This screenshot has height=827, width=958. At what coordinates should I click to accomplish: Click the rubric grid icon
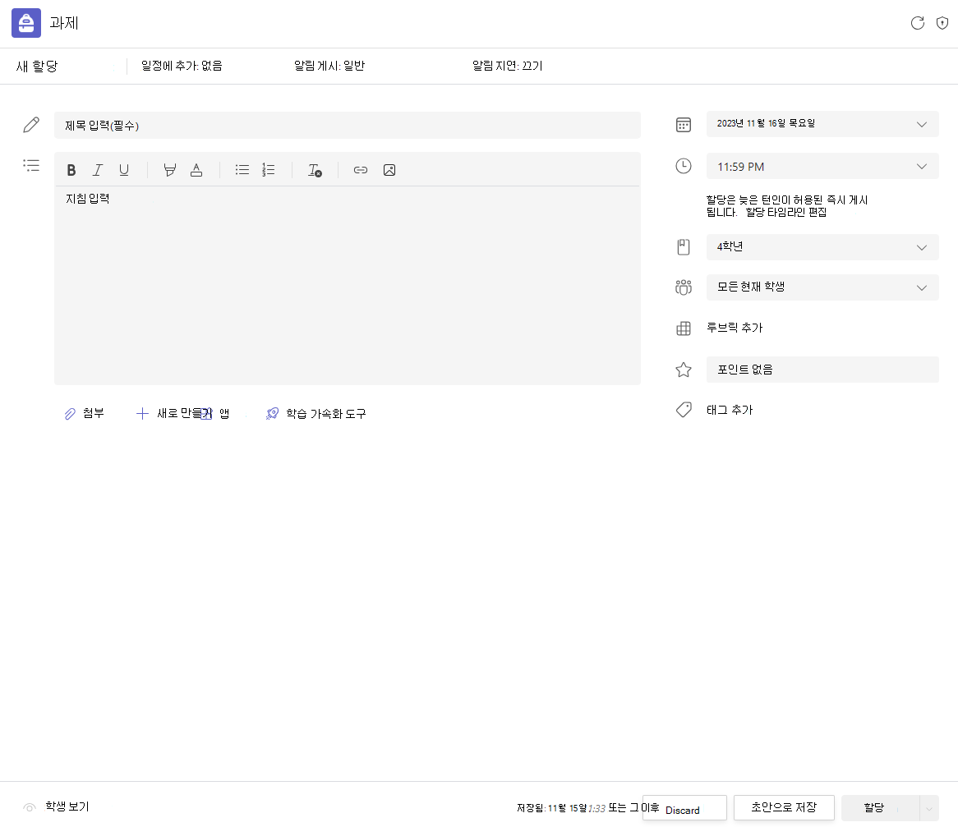coord(684,329)
